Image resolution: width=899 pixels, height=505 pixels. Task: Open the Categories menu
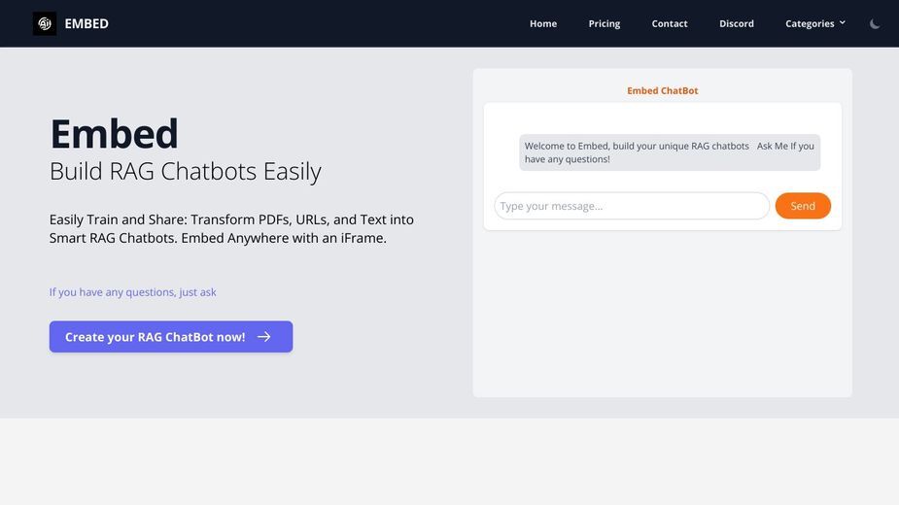tap(814, 23)
